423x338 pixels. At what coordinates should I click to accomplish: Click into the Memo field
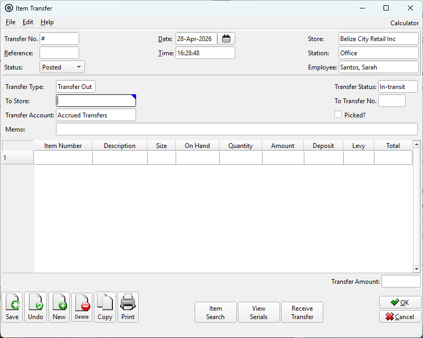coord(237,130)
